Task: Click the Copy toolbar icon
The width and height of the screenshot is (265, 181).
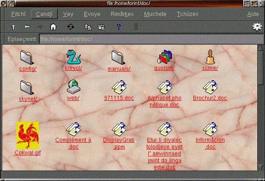Action: (88, 27)
